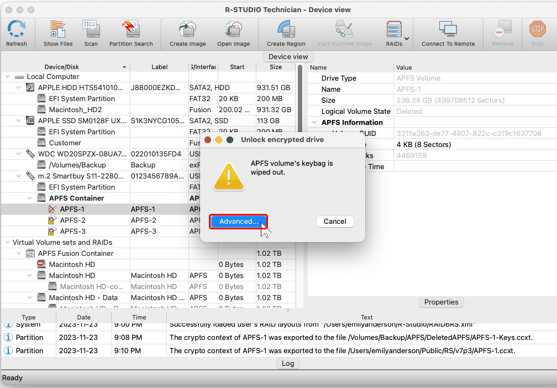The image size is (557, 388).
Task: Collapse the m.2 Smartbuy node
Action: 18,176
